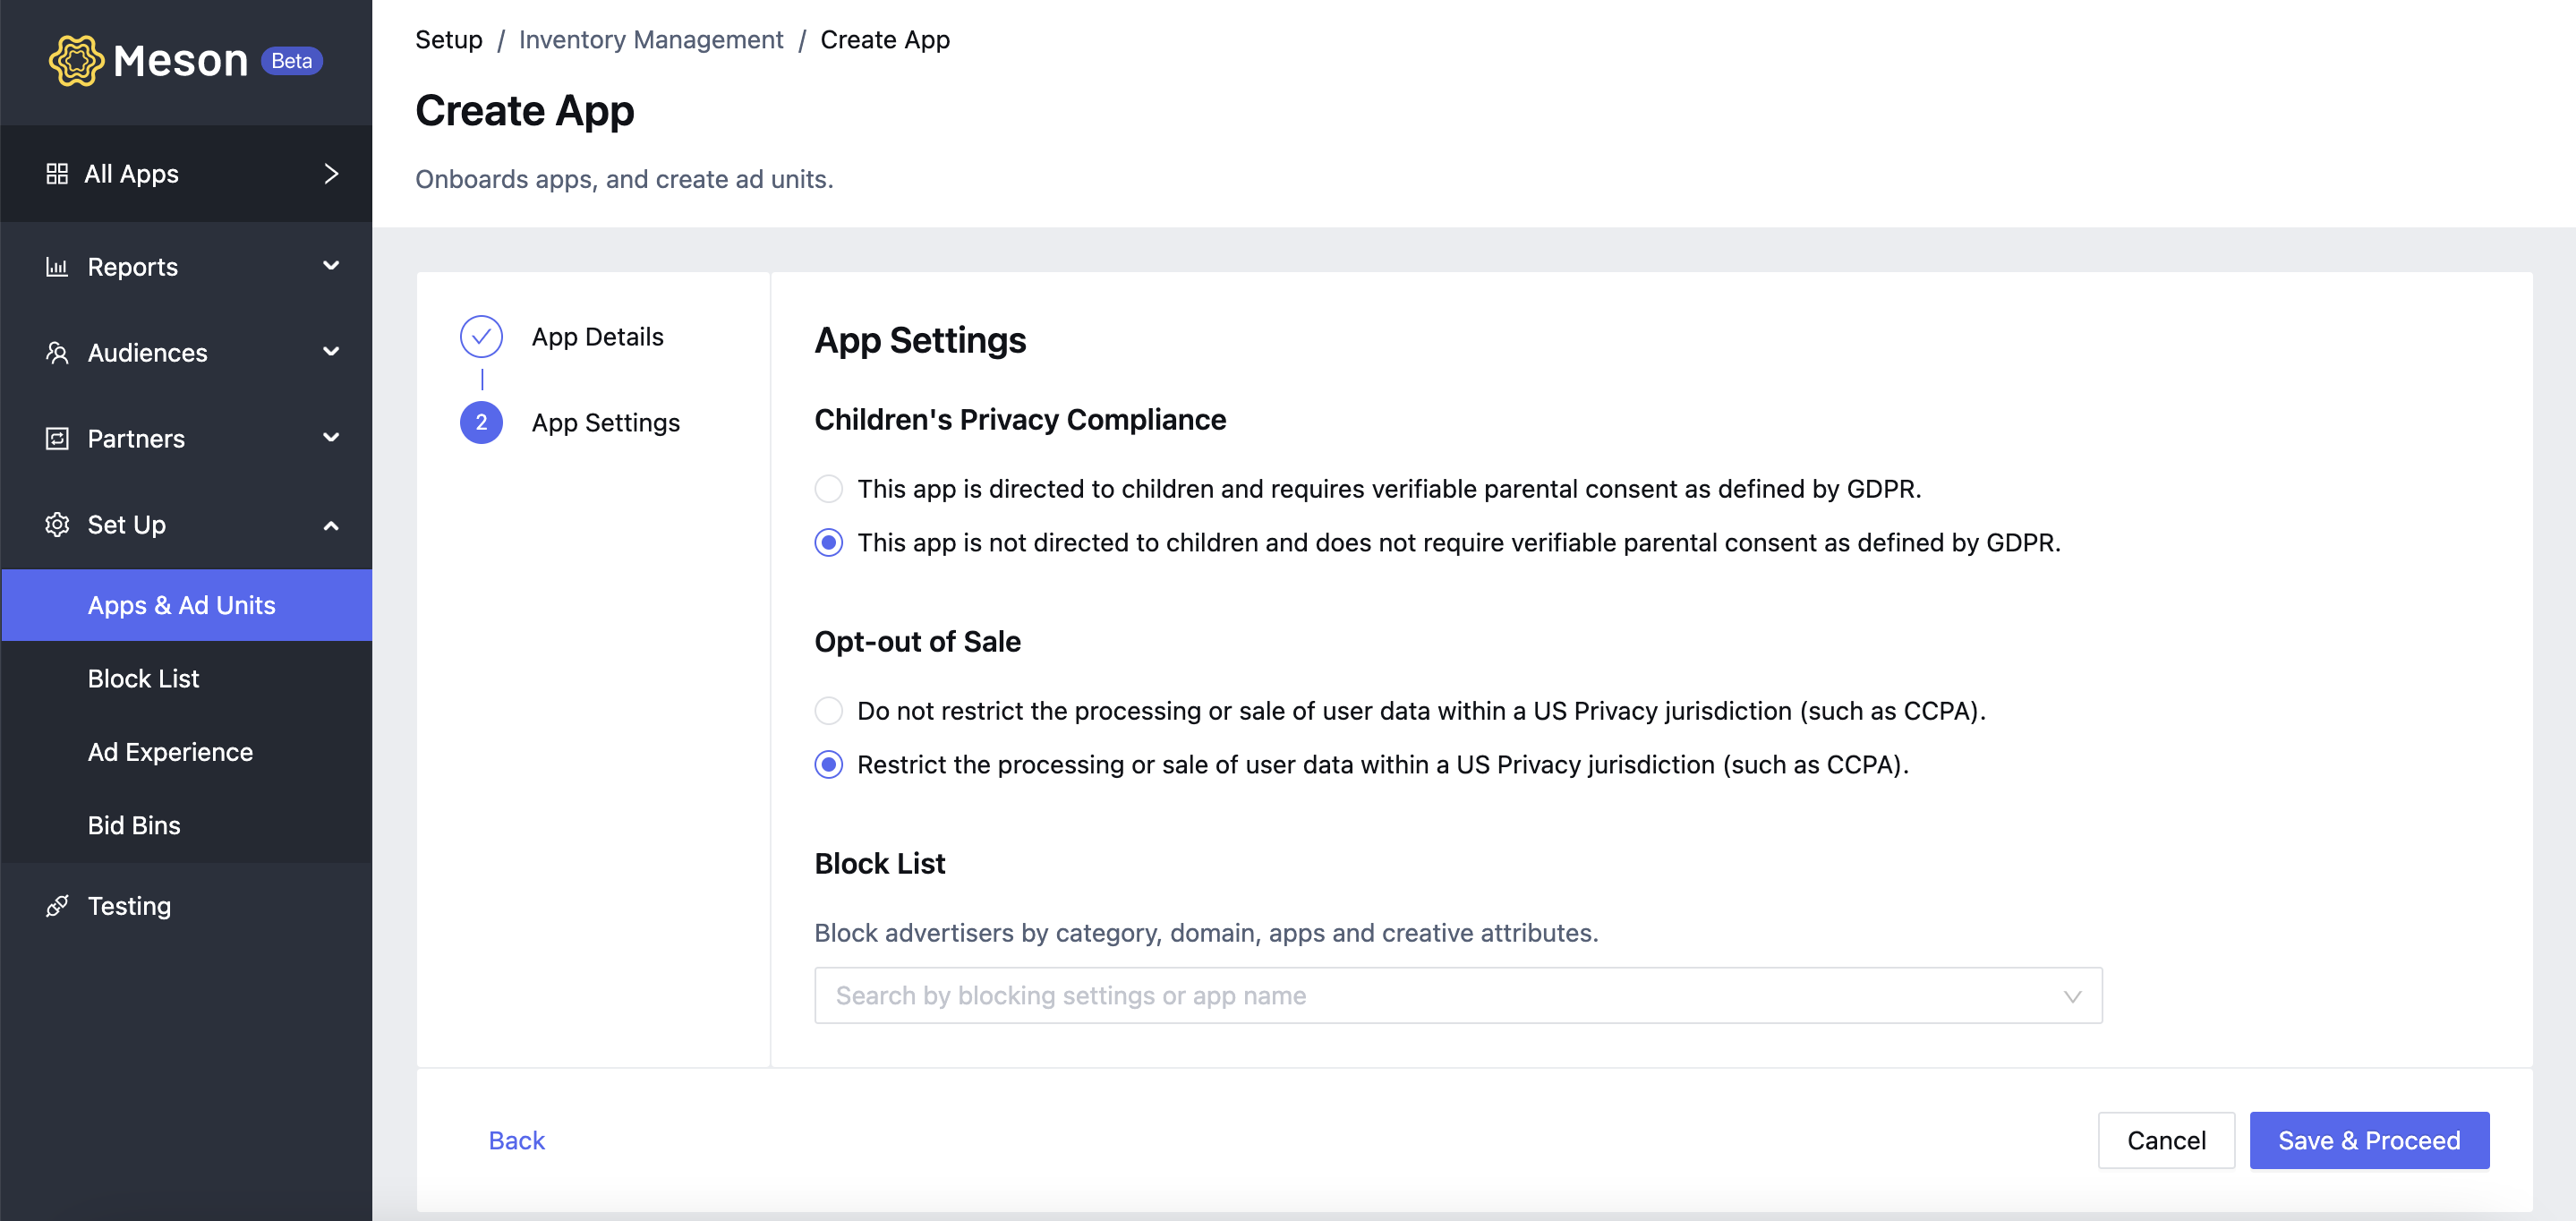
Task: Open Testing in the sidebar
Action: (186, 906)
